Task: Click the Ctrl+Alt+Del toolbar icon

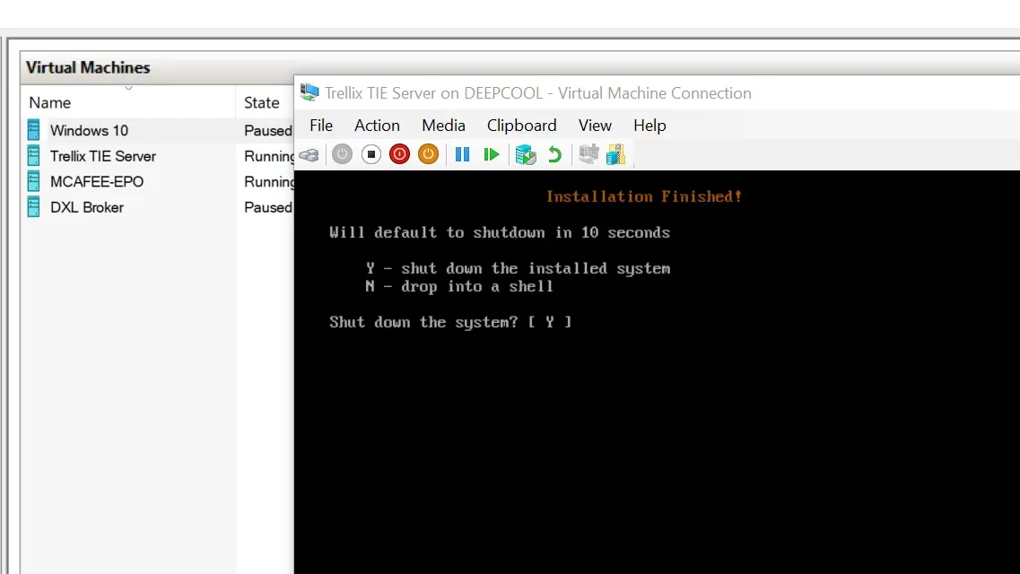Action: [x=309, y=155]
